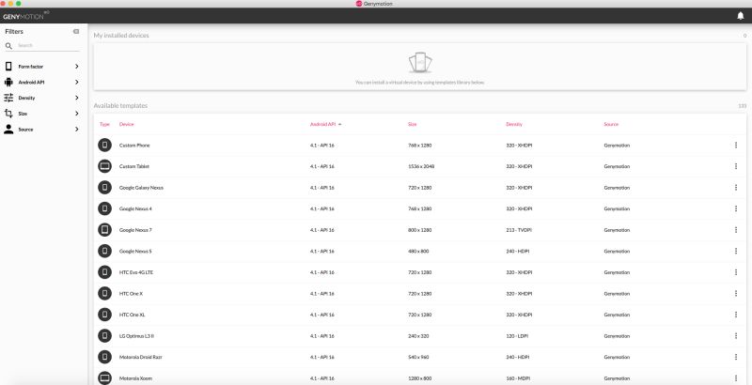Open the Custom Phone row options menu
Screen dimensions: 752x385
[x=736, y=146]
